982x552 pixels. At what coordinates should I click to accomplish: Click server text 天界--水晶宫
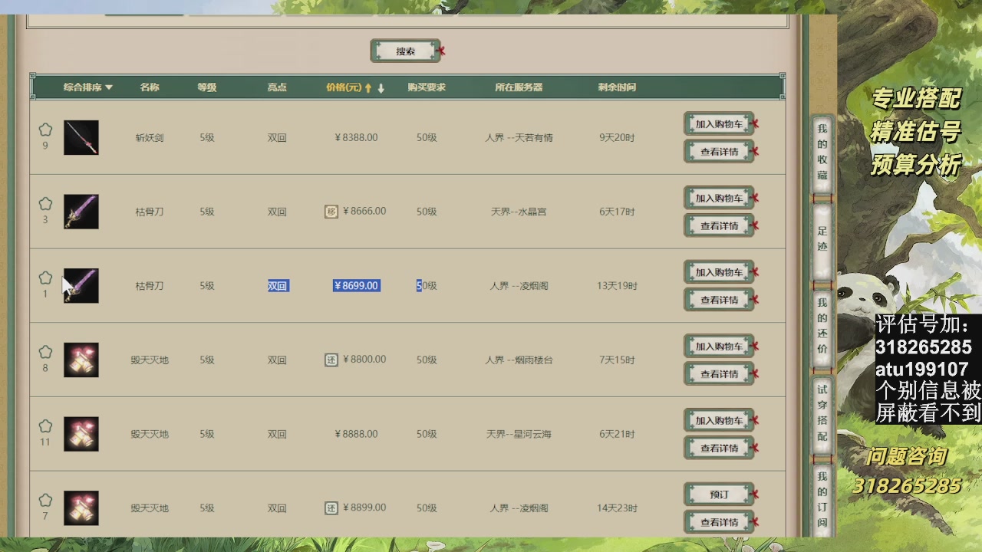tap(519, 212)
